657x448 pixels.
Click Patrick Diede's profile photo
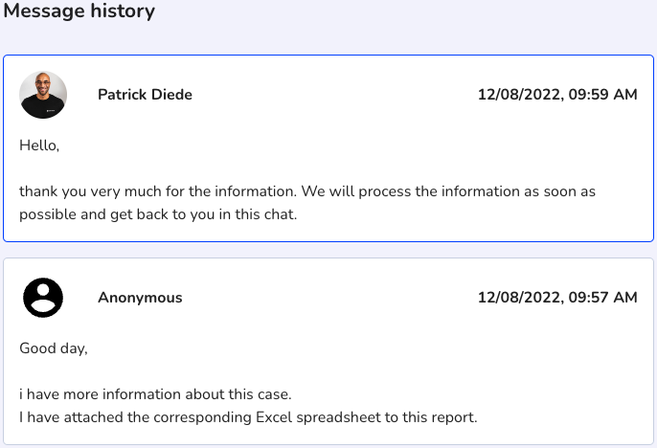[43, 95]
